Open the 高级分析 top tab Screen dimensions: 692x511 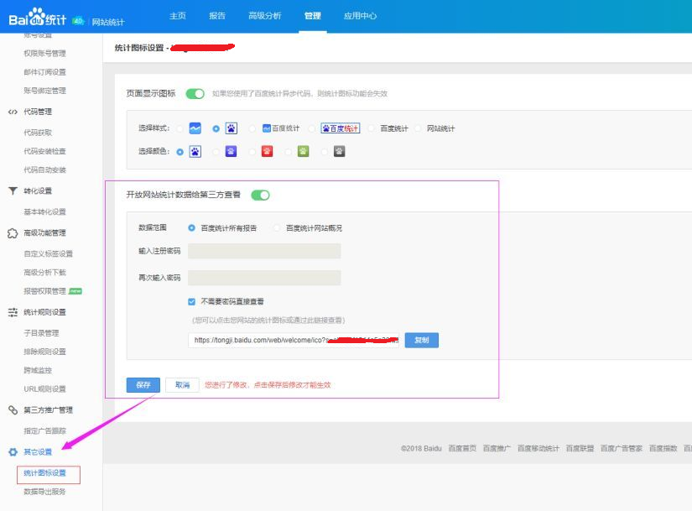point(265,16)
